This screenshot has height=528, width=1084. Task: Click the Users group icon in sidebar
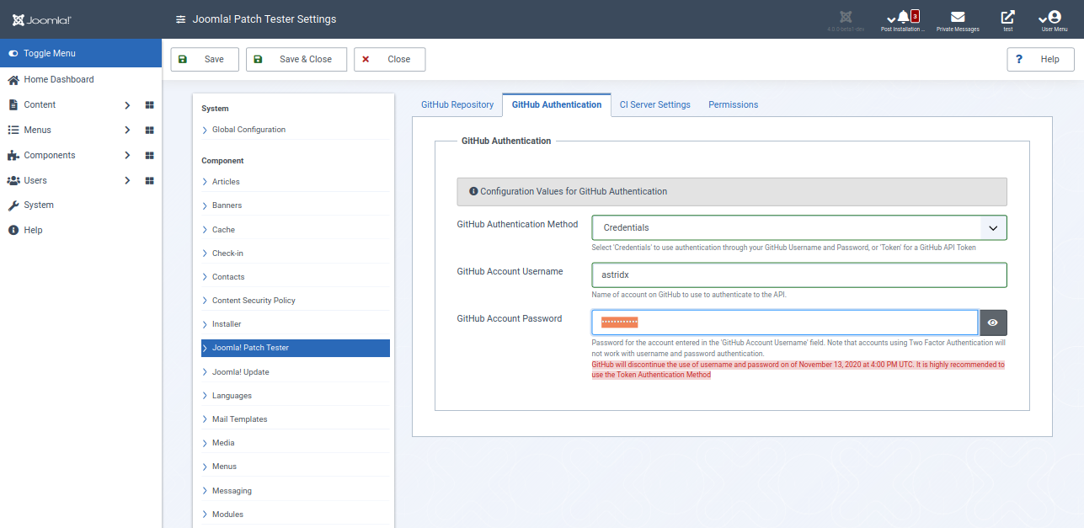(x=13, y=180)
